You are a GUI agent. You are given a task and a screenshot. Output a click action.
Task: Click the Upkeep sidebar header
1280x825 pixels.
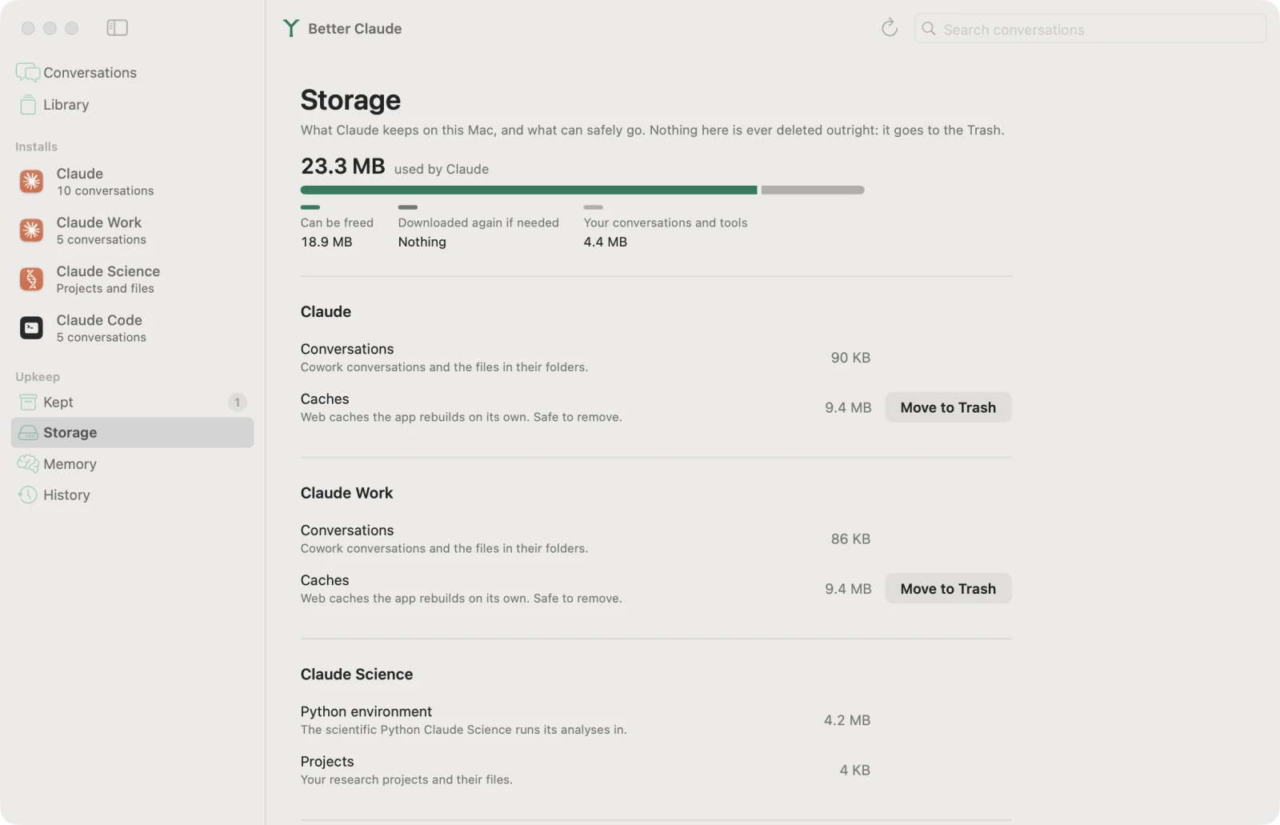(x=38, y=377)
